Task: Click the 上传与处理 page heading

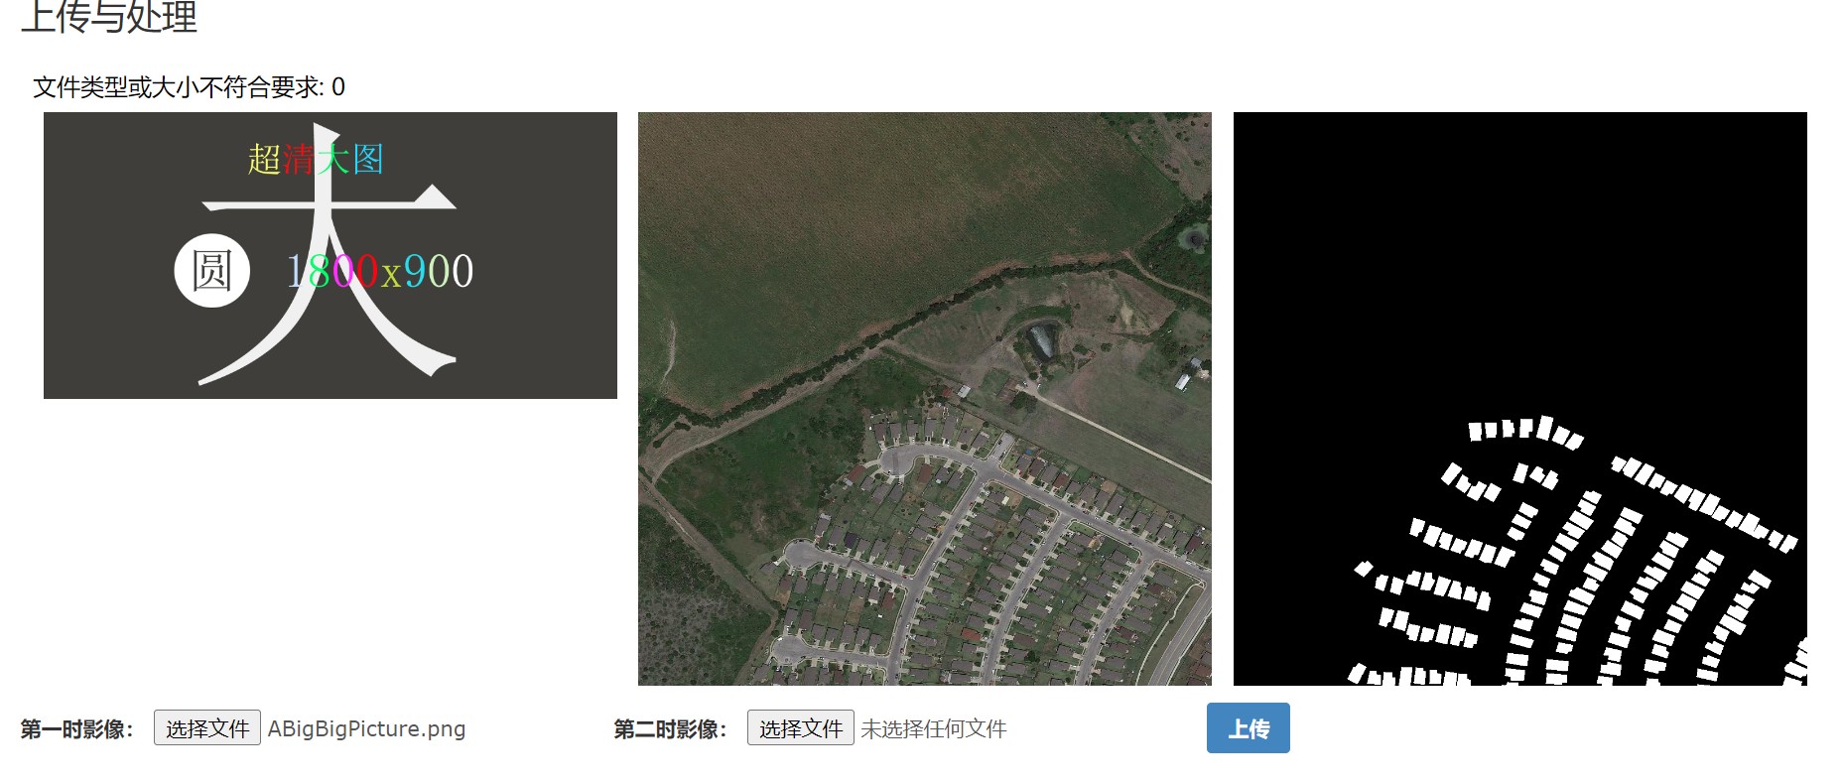Action: click(x=109, y=17)
